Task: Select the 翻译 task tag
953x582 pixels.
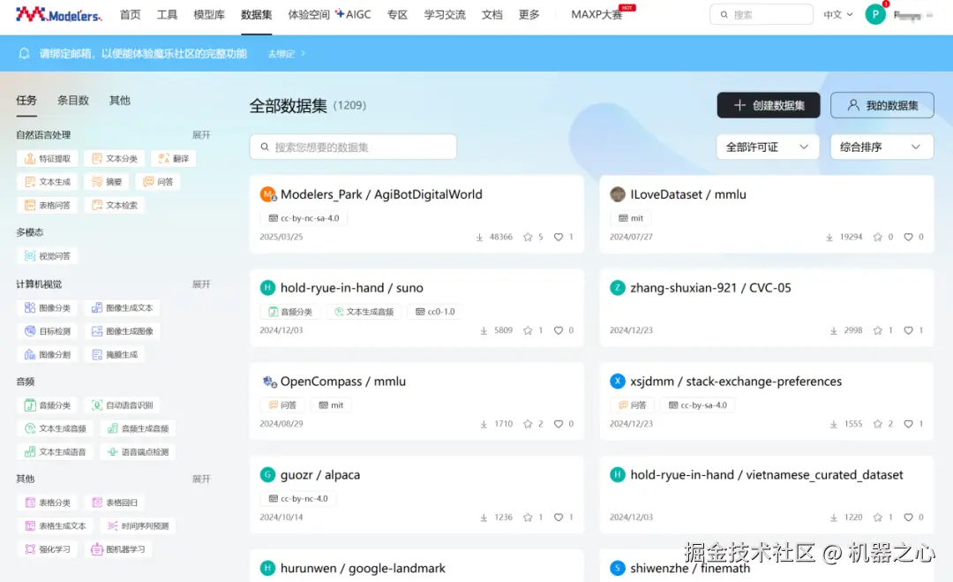Action: pyautogui.click(x=173, y=159)
